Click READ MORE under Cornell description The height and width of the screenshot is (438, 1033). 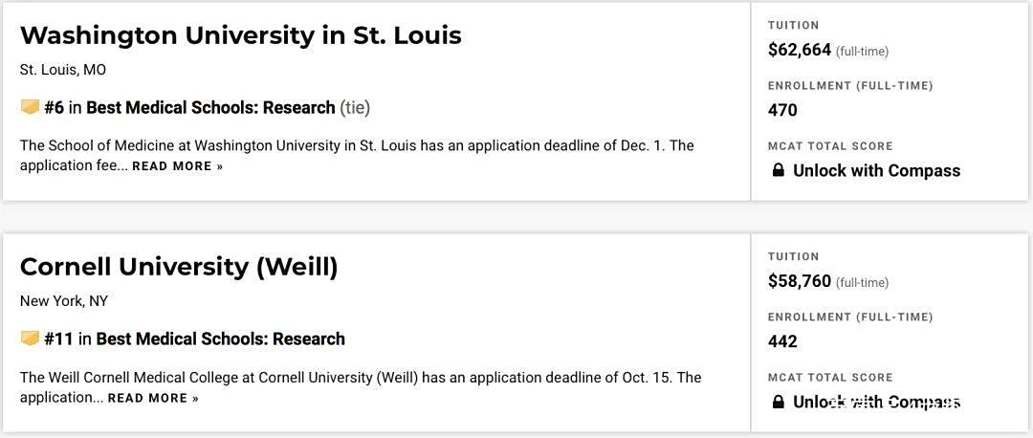point(153,399)
